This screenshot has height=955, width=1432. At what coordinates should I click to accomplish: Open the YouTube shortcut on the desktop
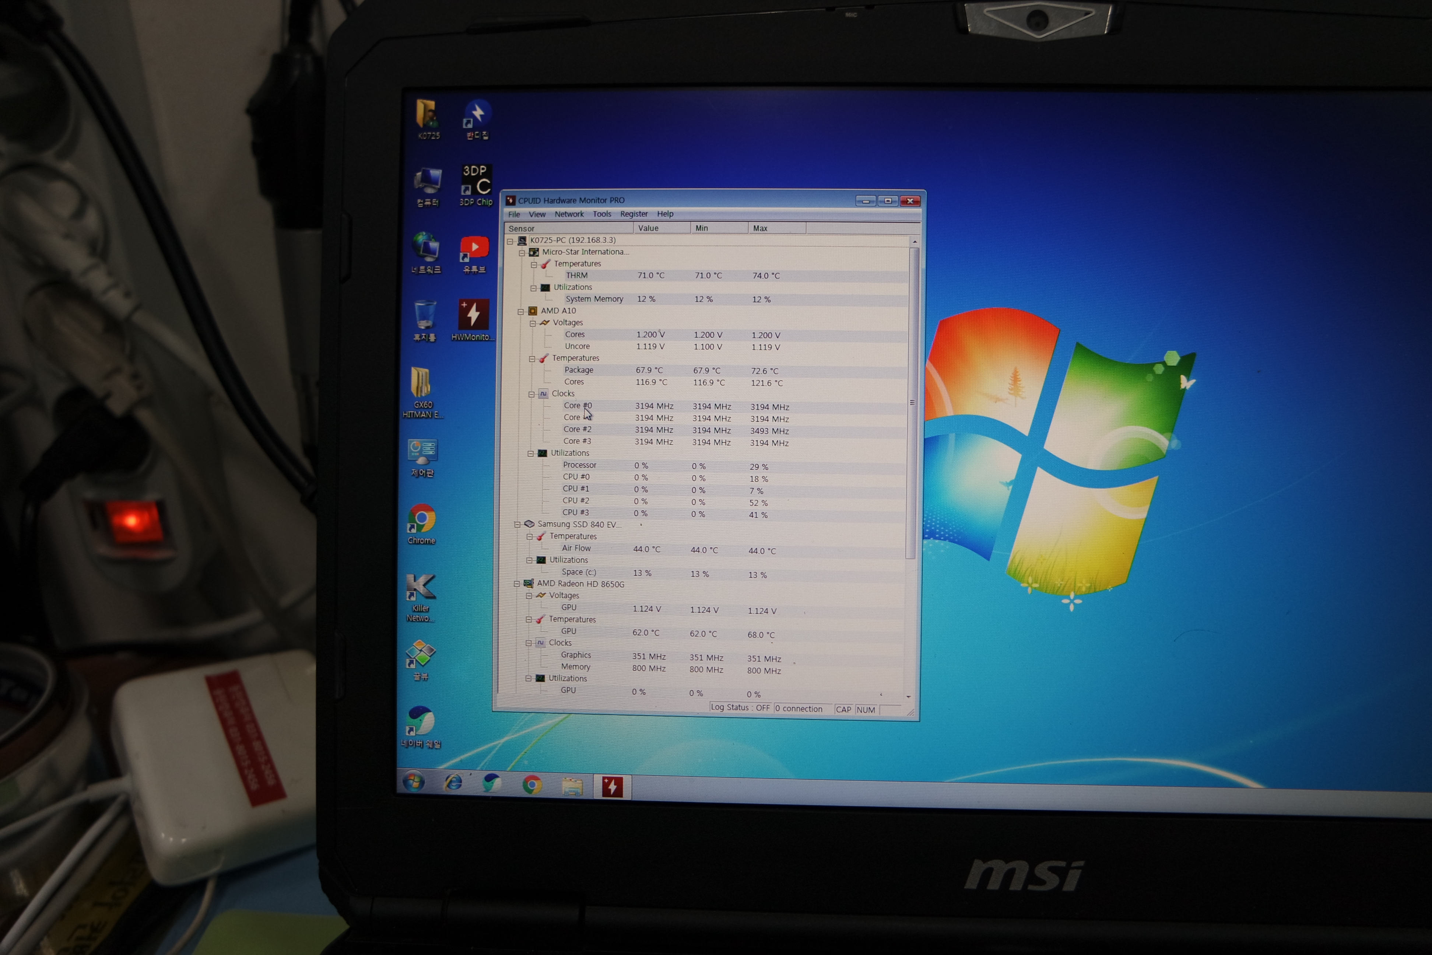474,254
